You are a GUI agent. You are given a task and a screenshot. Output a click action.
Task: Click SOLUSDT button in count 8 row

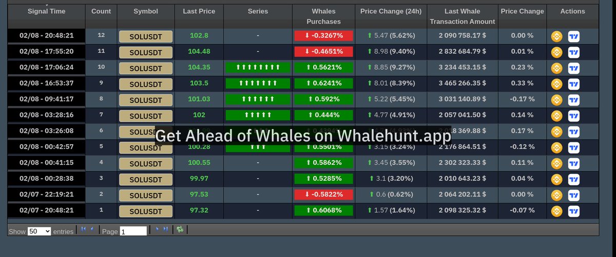click(146, 100)
